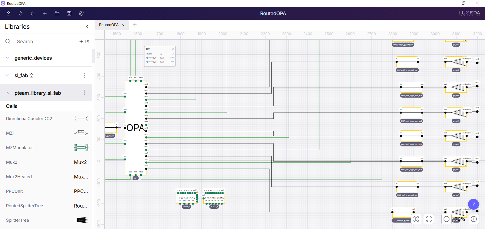This screenshot has width=485, height=229.
Task: Click the gr_out6 grating coupler label
Action: tap(456, 70)
